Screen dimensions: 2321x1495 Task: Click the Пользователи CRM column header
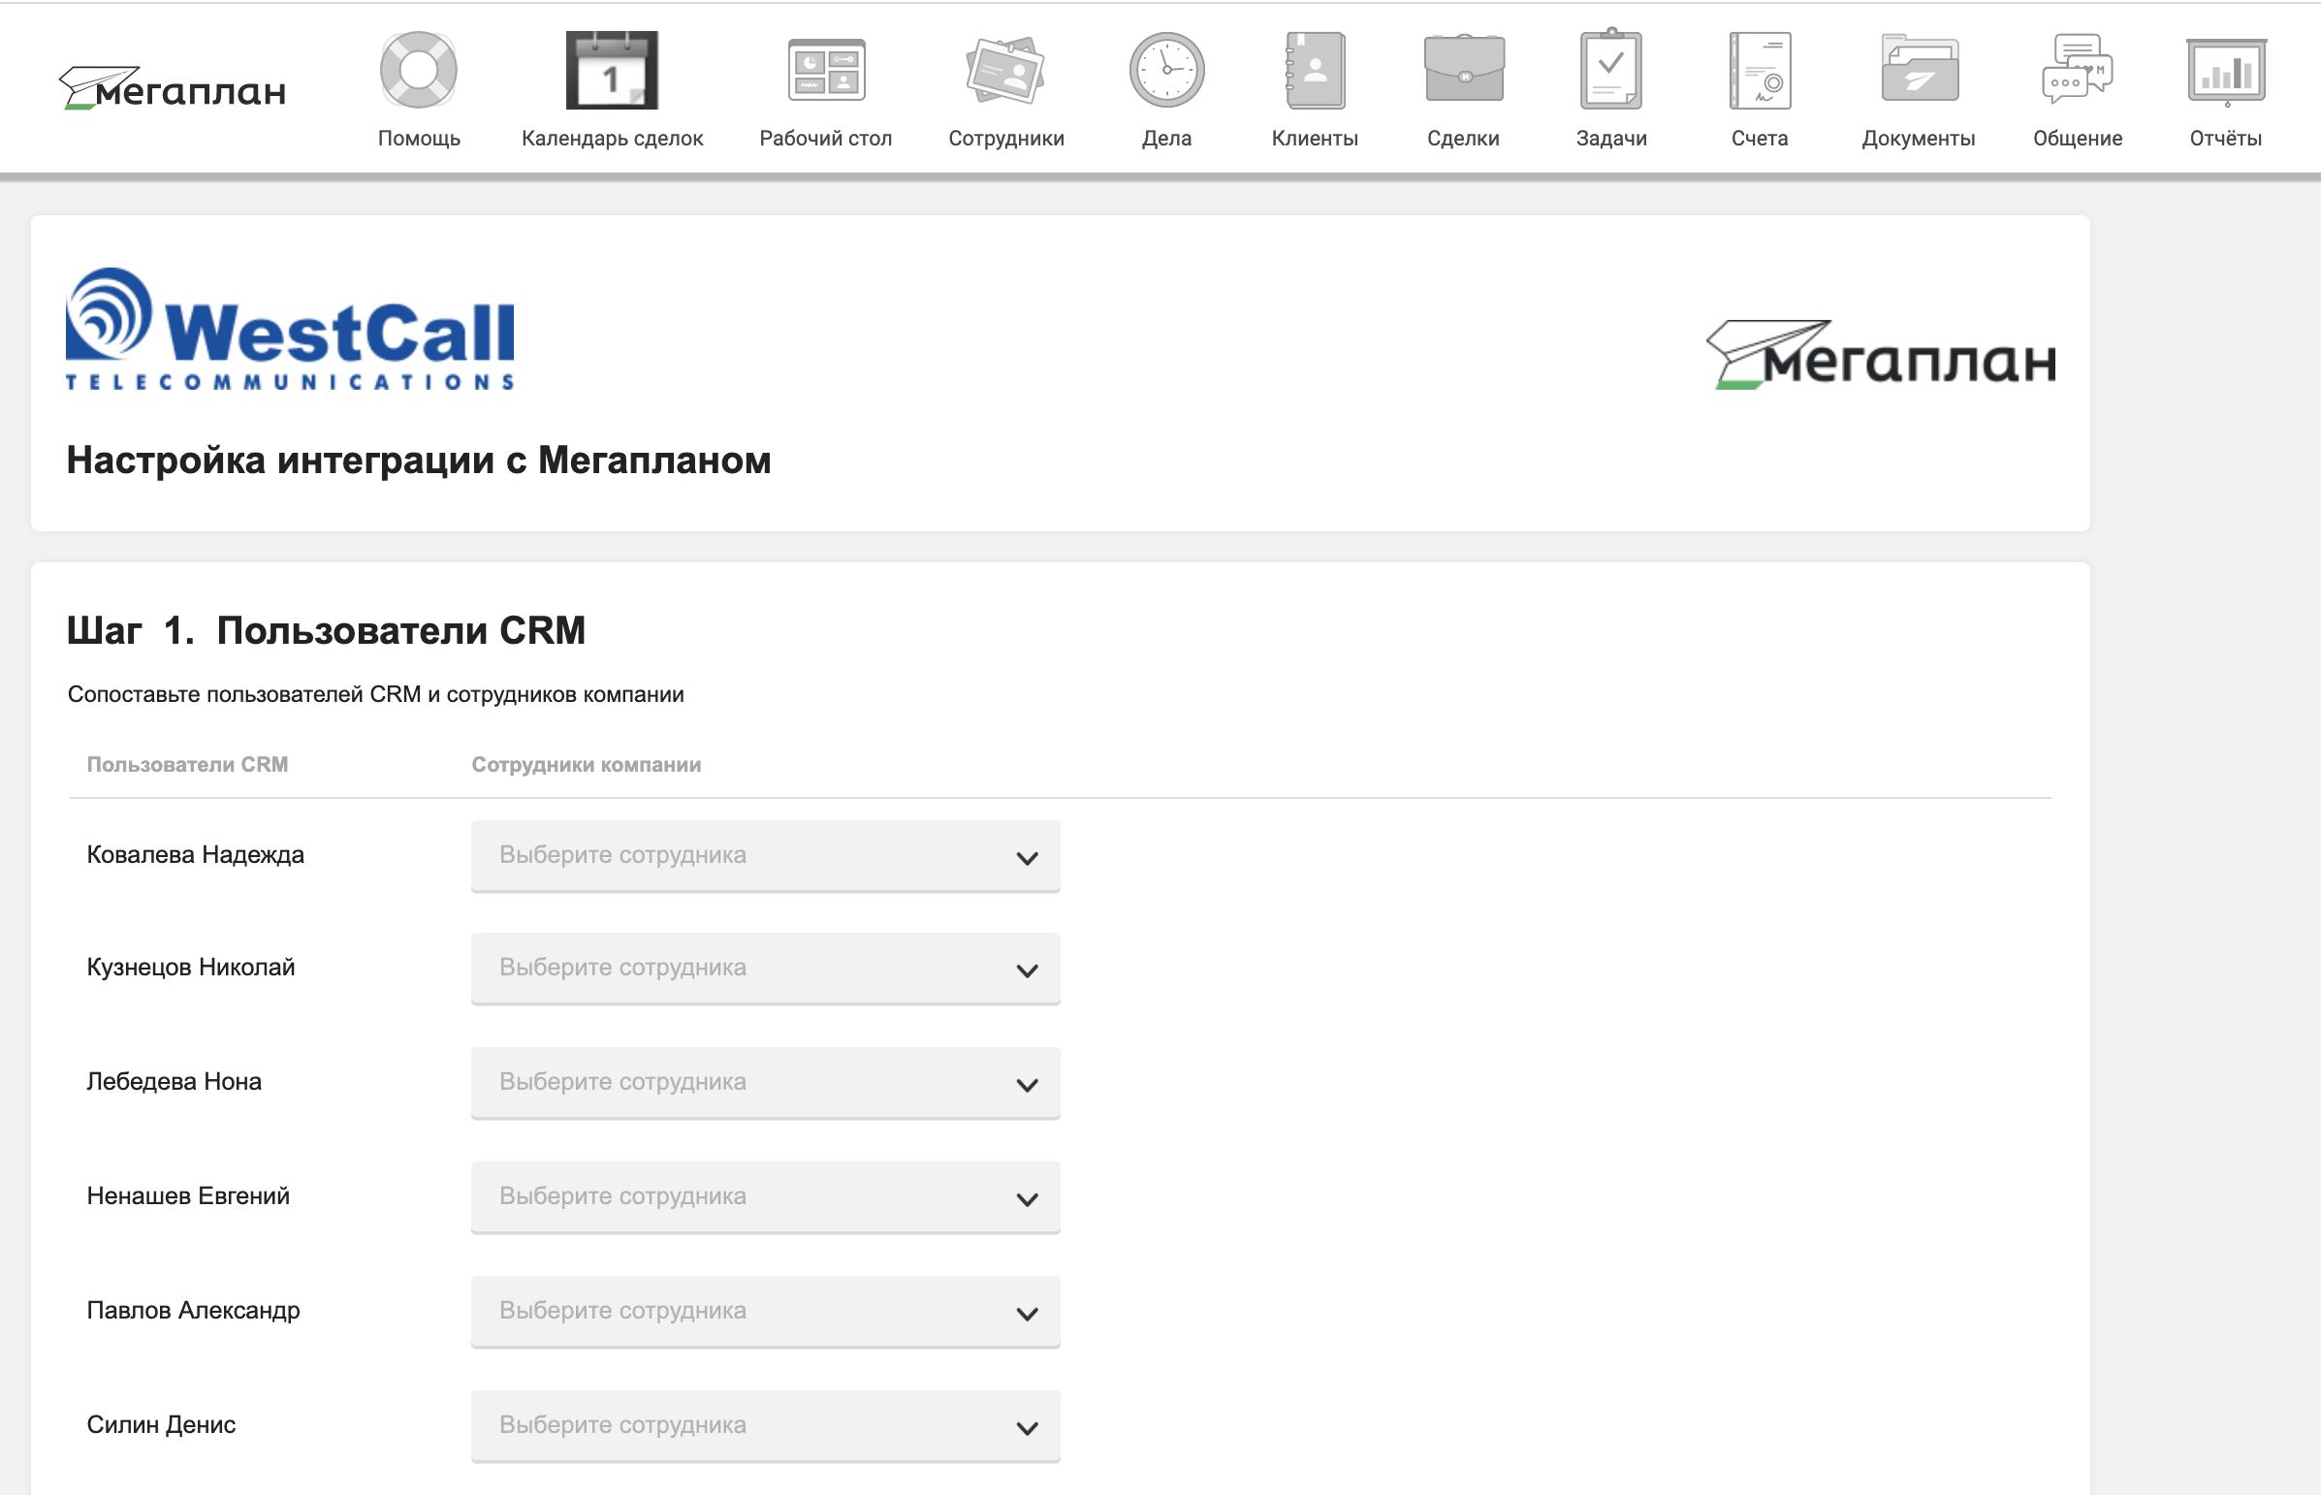187,765
